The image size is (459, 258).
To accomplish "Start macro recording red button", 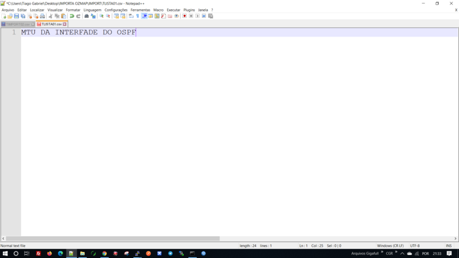I will (184, 16).
